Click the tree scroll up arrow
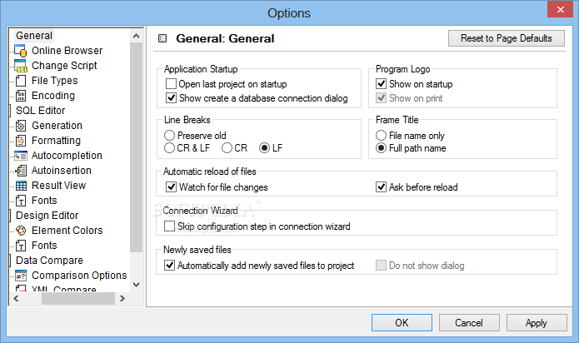 [x=137, y=36]
